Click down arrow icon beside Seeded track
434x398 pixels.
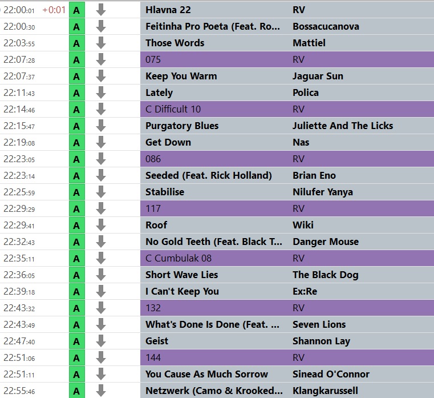click(x=101, y=176)
